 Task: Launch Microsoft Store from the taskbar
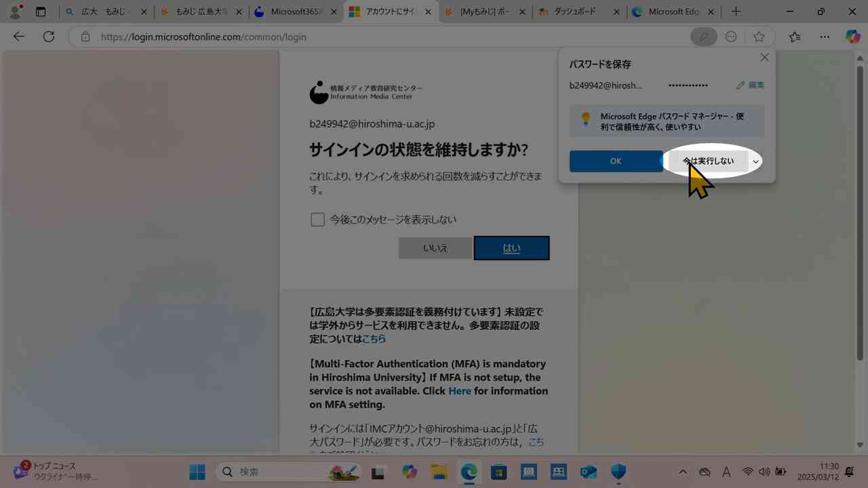498,472
